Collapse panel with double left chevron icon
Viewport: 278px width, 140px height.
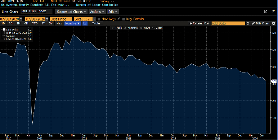pyautogui.click(x=248, y=23)
